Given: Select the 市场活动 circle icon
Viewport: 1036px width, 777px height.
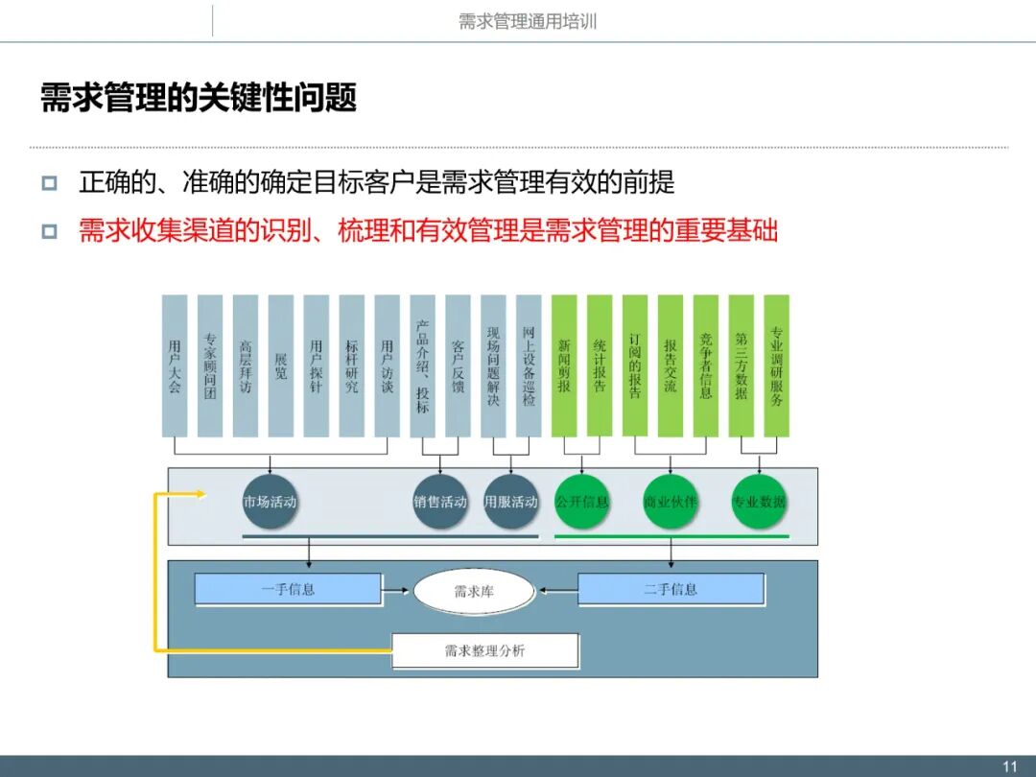Looking at the screenshot, I should [271, 499].
